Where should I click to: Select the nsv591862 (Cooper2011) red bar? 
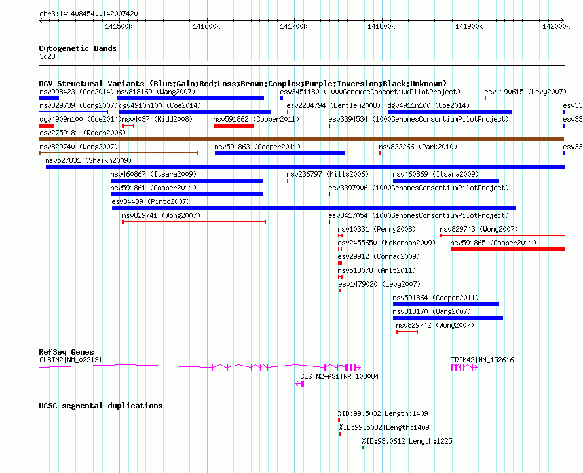(x=233, y=126)
